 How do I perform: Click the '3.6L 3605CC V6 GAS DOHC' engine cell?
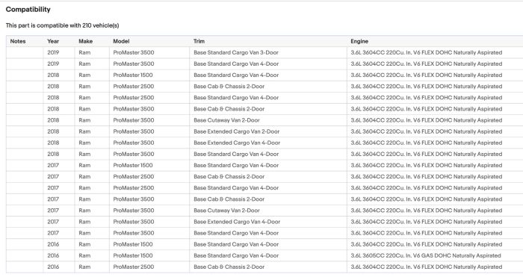426,255
